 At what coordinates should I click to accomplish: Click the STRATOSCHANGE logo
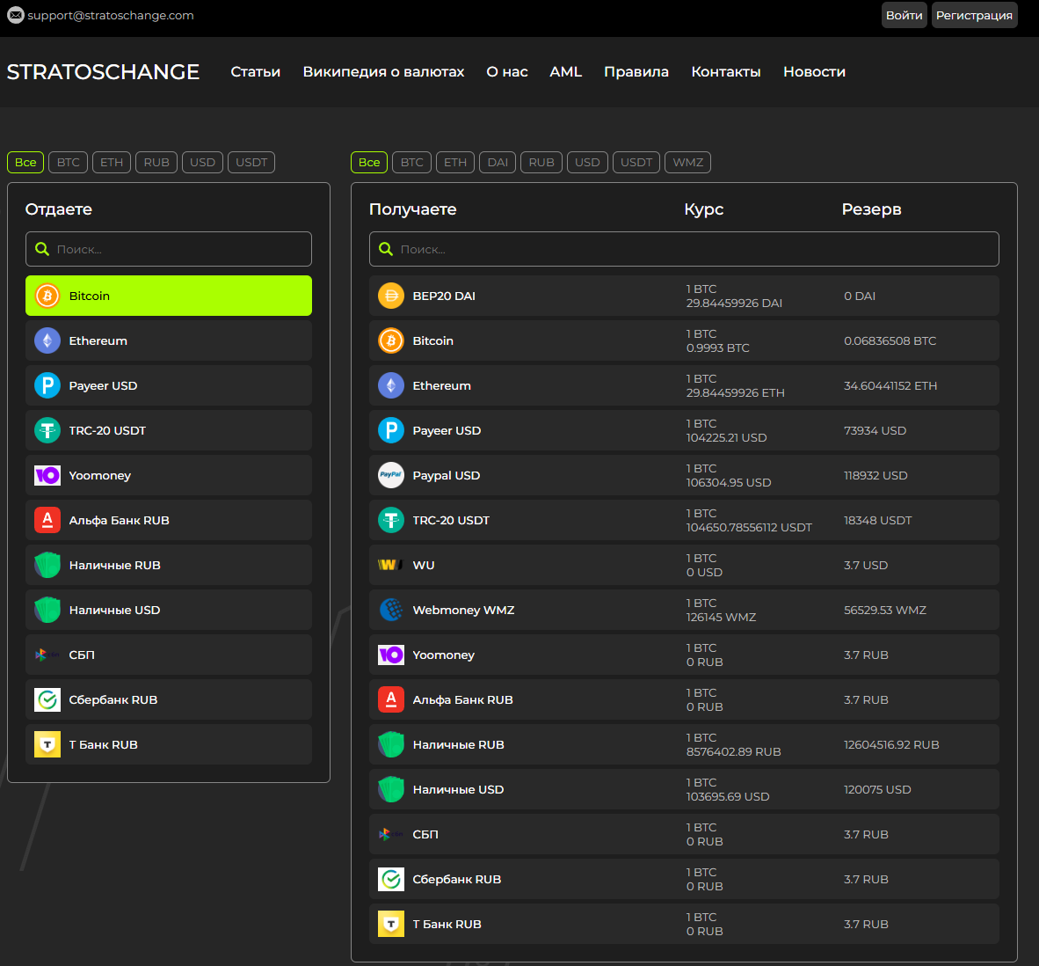[103, 72]
